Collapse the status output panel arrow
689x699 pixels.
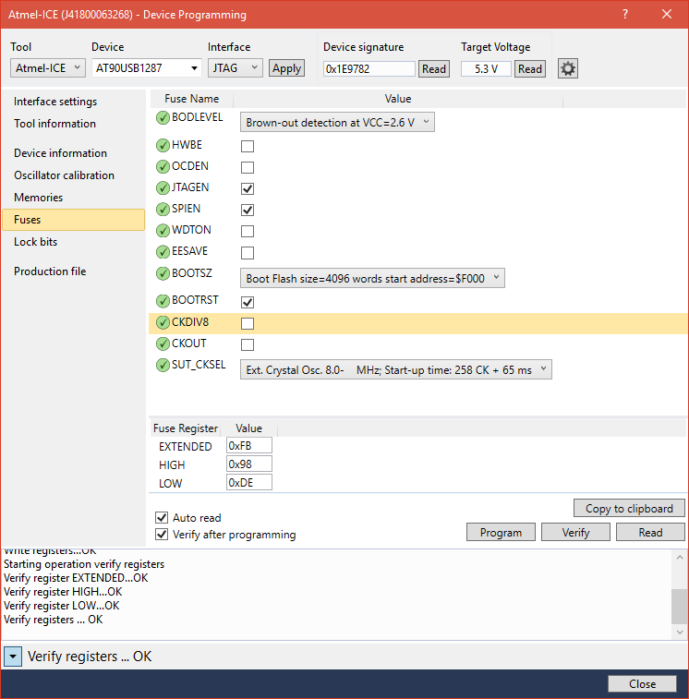click(x=13, y=657)
